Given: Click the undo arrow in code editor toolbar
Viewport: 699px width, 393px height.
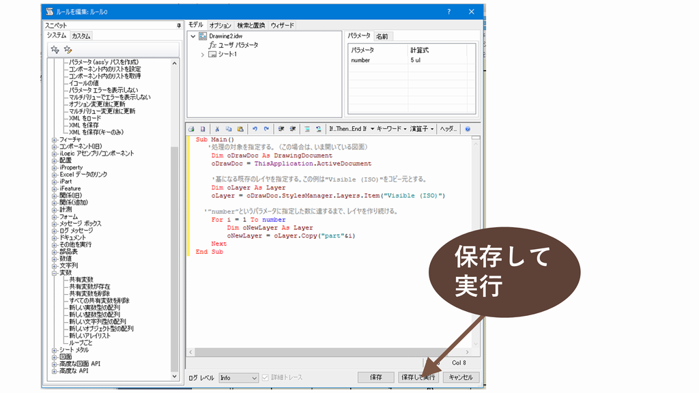Looking at the screenshot, I should click(x=255, y=128).
